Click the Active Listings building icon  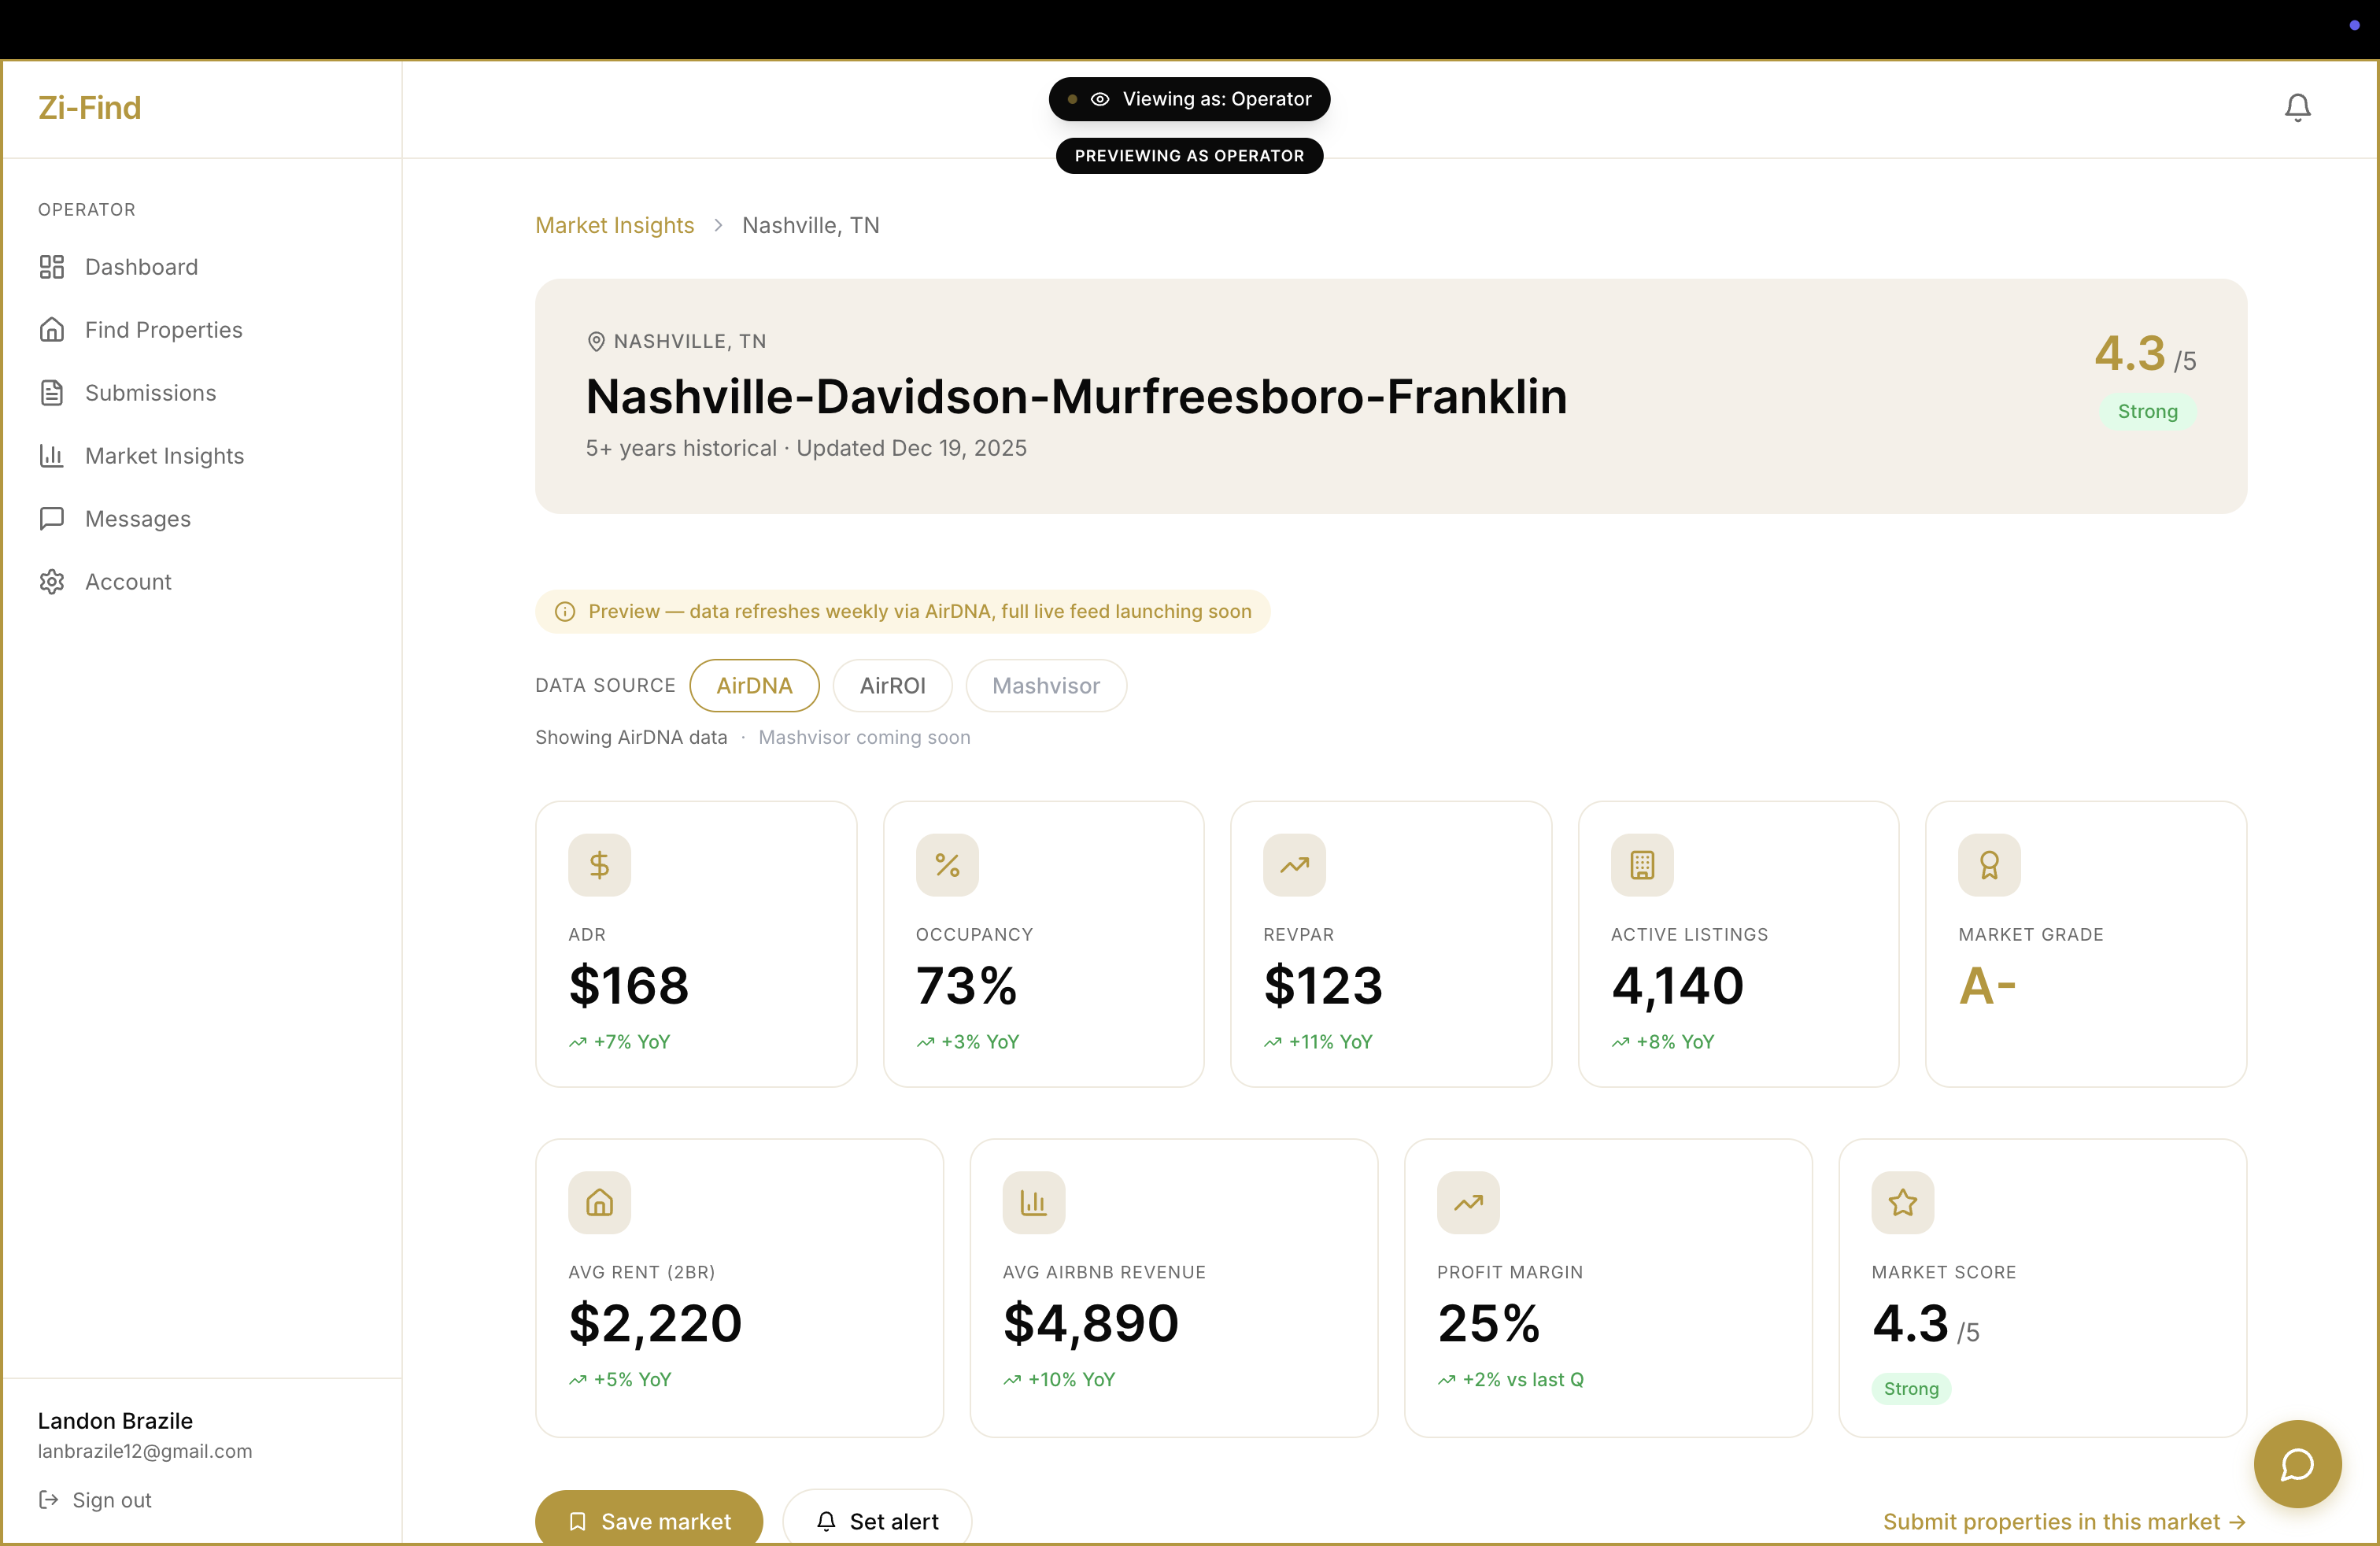click(x=1642, y=865)
